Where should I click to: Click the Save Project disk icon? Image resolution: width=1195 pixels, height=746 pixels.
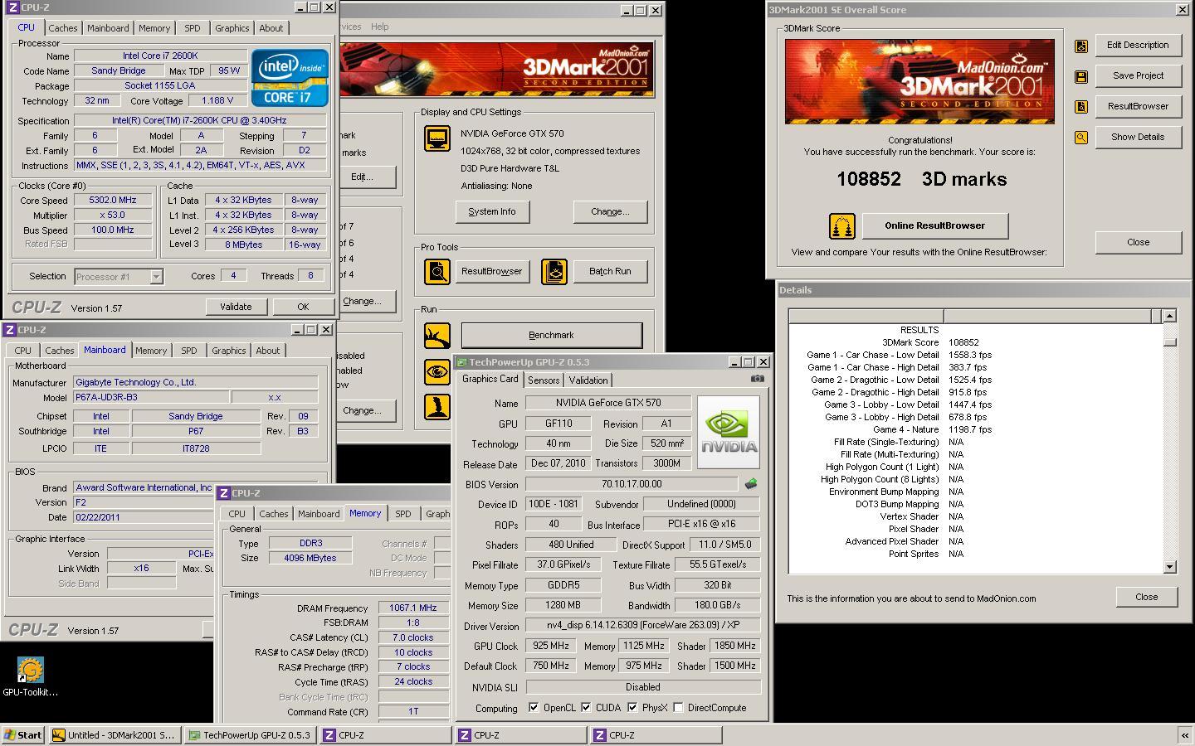(x=1081, y=77)
